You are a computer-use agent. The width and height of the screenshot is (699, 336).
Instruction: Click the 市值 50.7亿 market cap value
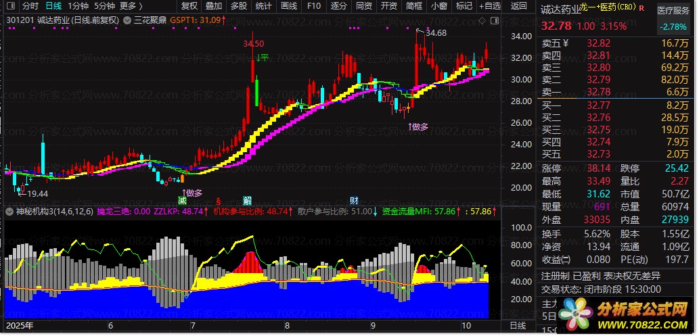point(677,194)
